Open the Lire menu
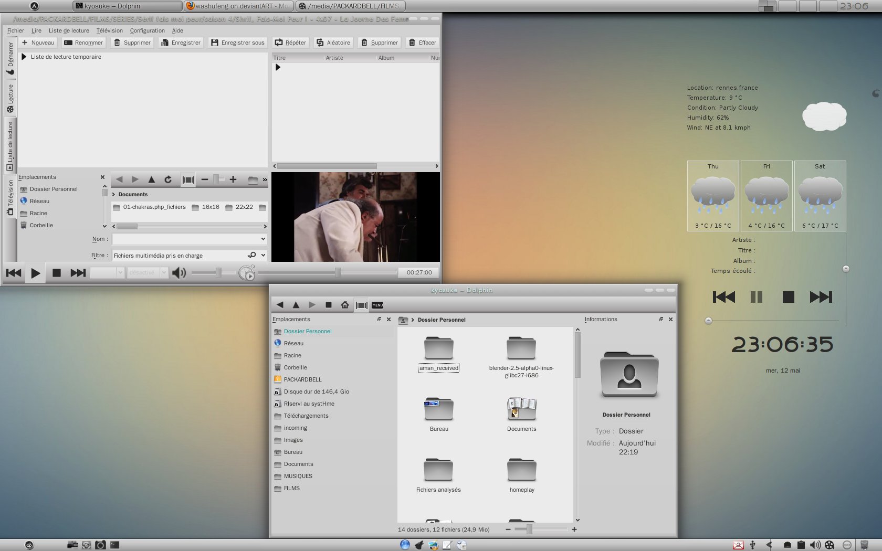This screenshot has height=551, width=882. click(x=36, y=30)
